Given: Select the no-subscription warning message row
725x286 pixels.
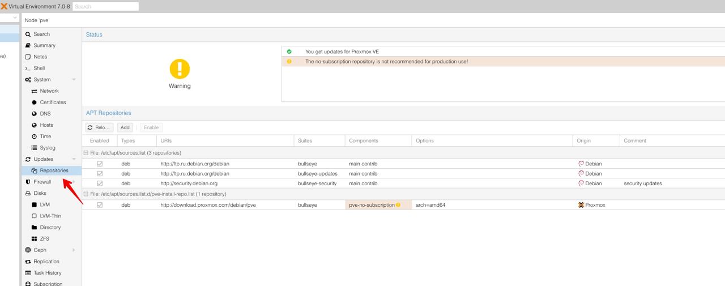Looking at the screenshot, I should click(504, 61).
